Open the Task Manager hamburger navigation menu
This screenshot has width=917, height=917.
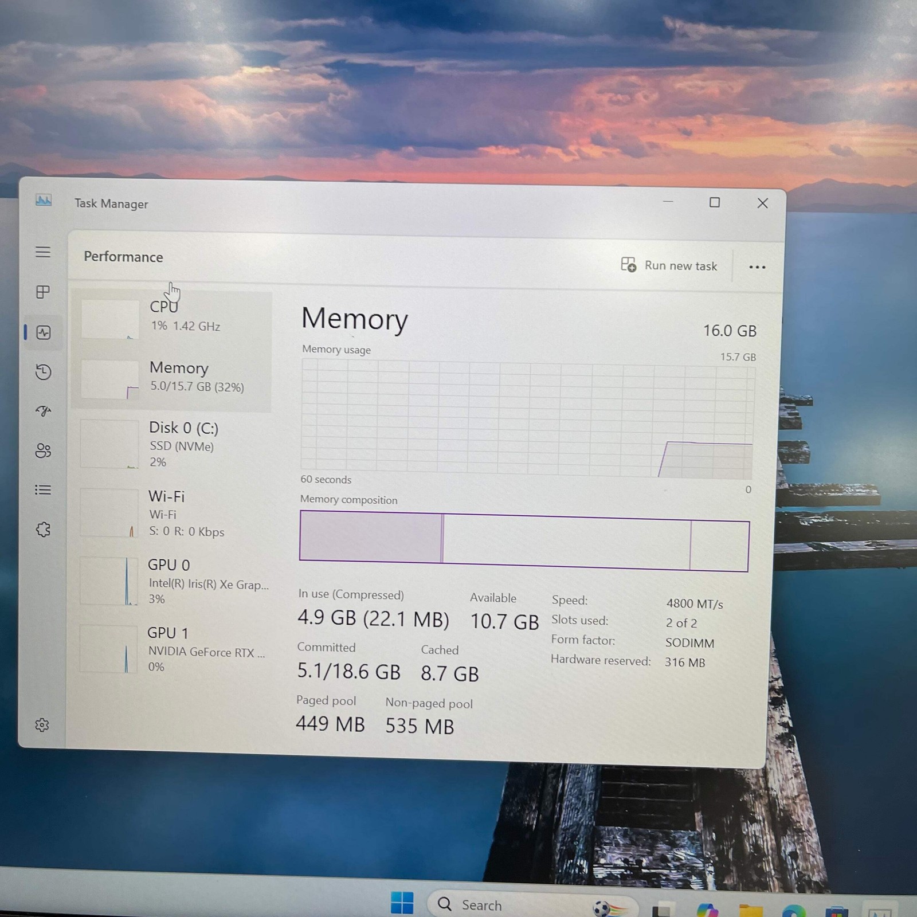[43, 252]
